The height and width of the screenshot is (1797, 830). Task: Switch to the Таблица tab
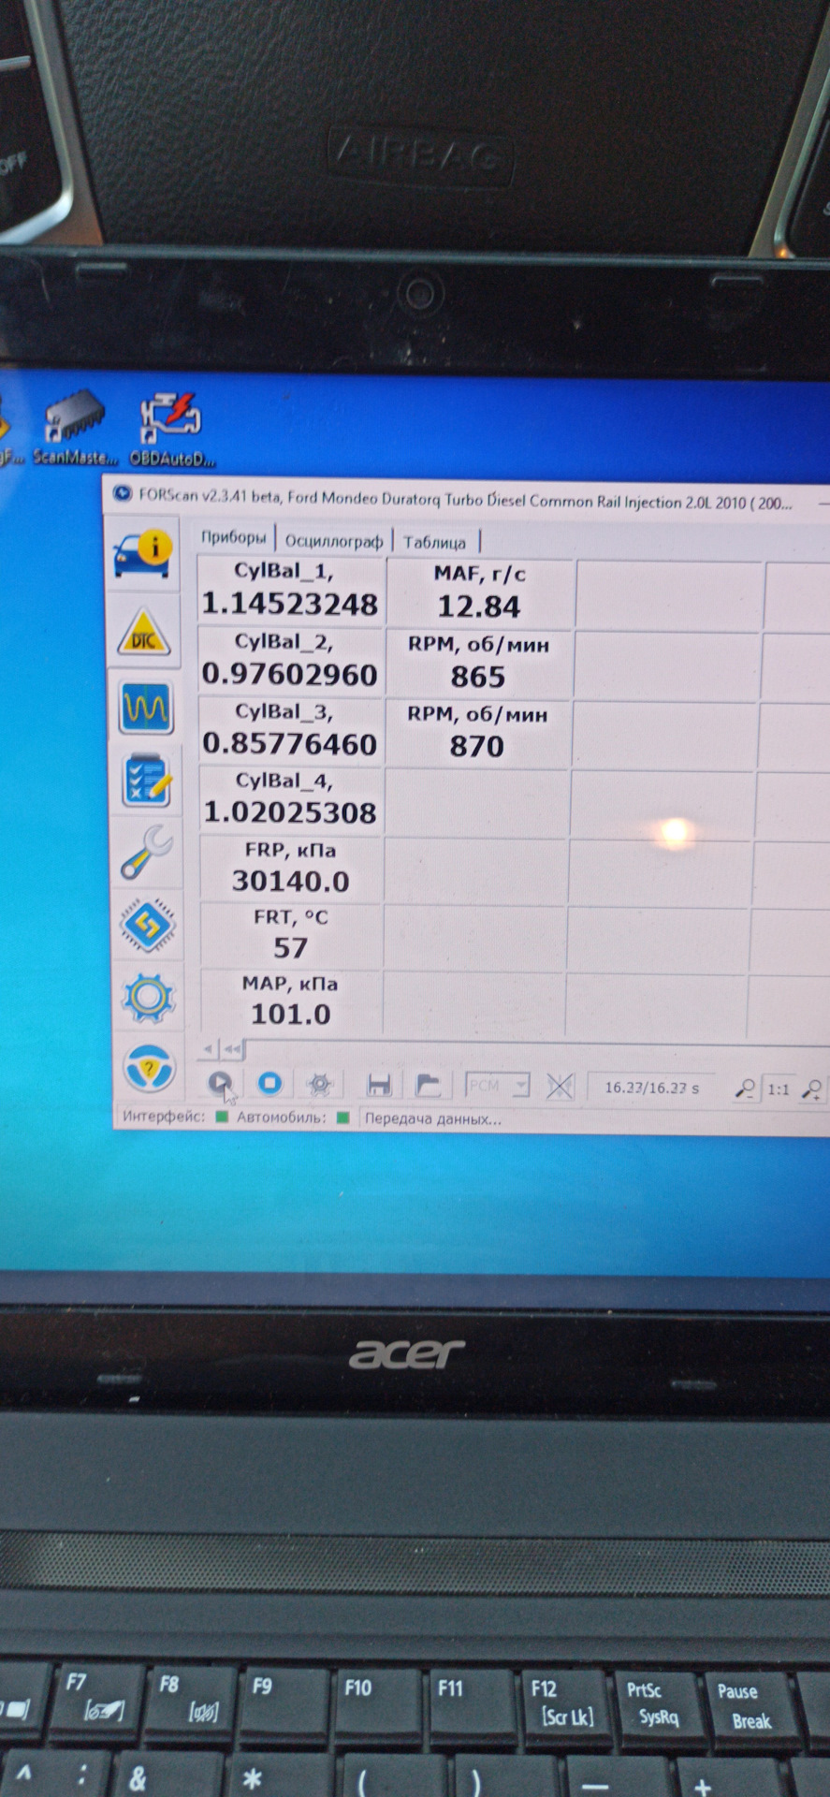[x=434, y=542]
